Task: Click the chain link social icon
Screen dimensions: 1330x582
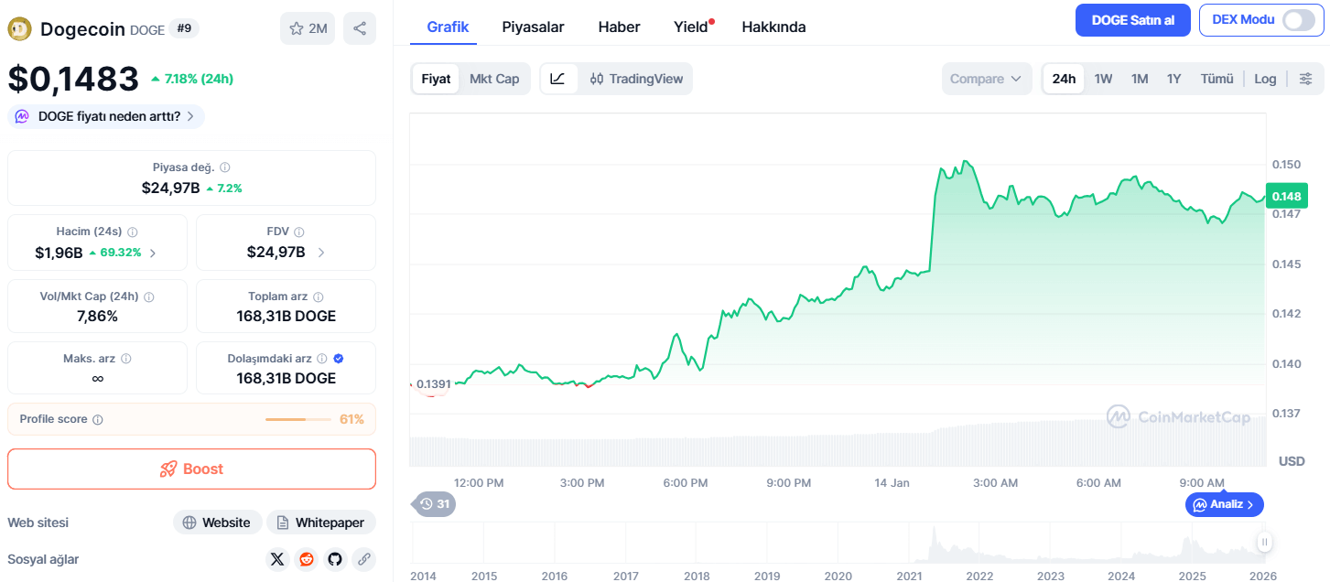Action: [x=364, y=559]
